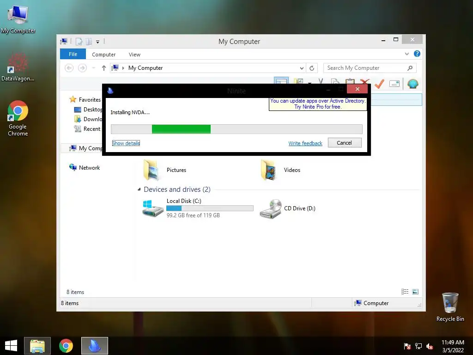Collapse the Devices and drives group
This screenshot has width=473, height=355.
pyautogui.click(x=139, y=189)
